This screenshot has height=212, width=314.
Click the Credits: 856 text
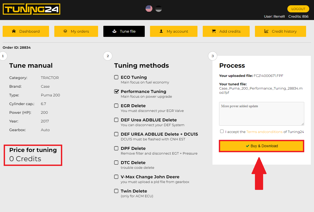click(x=298, y=16)
